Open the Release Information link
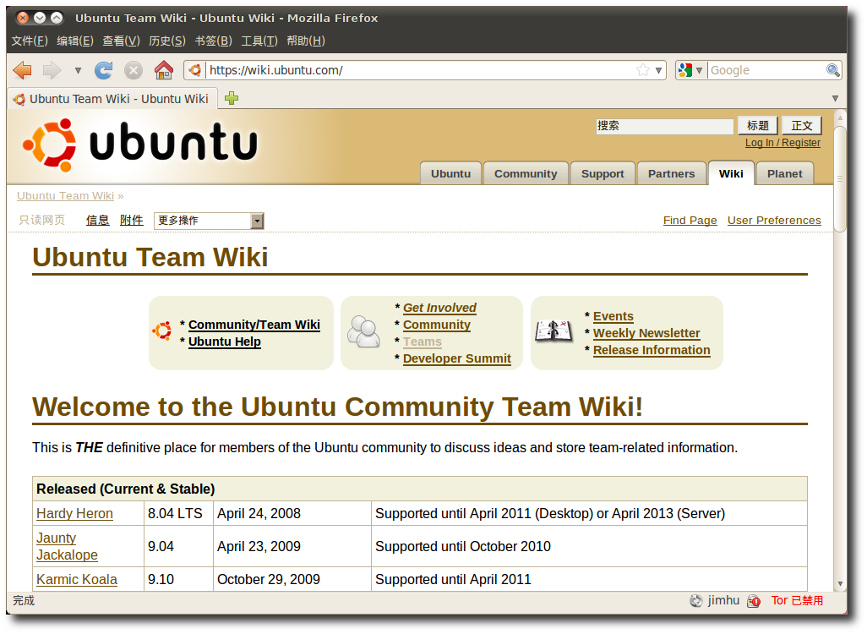867x634 pixels. [x=652, y=350]
